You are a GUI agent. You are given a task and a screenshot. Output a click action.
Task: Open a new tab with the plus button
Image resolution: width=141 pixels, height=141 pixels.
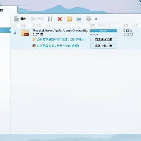coord(22,10)
